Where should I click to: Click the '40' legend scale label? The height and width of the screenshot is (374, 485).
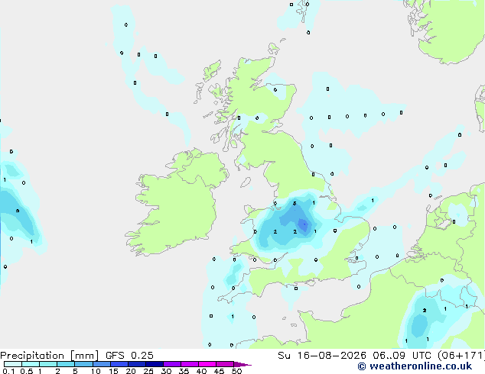tap(201, 371)
